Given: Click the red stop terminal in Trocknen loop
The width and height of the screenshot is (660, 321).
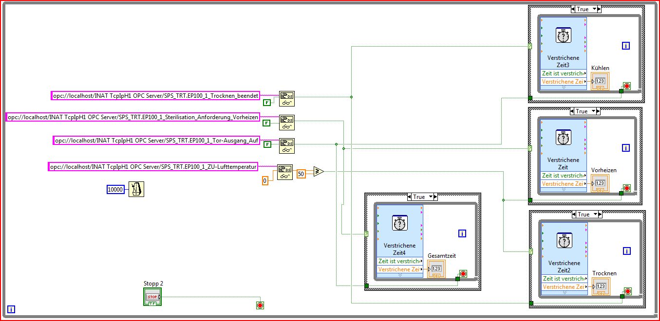Looking at the screenshot, I should pyautogui.click(x=627, y=291).
